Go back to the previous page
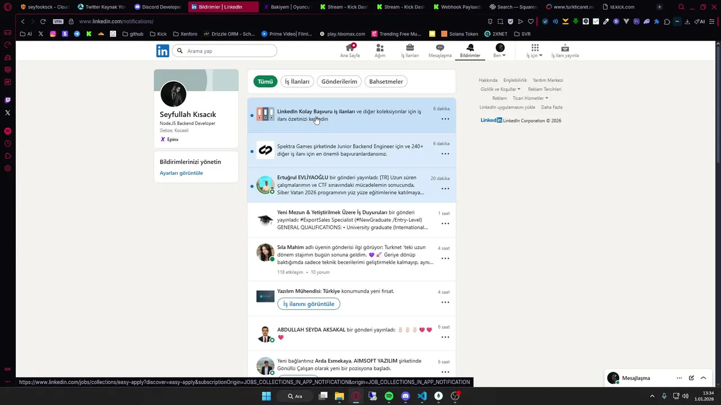Screen dimensions: 721x405 [x=23, y=21]
